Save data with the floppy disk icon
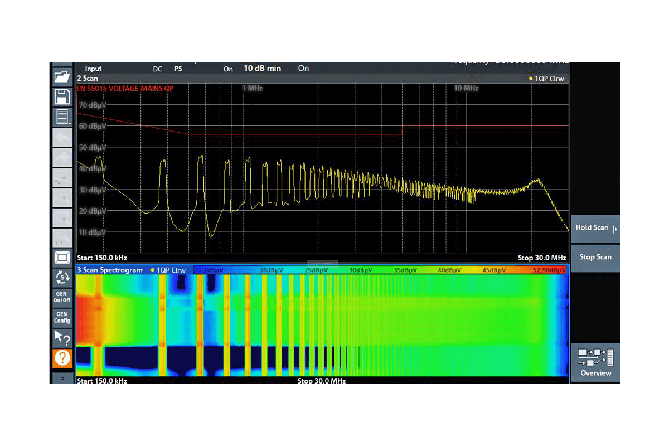 pyautogui.click(x=62, y=97)
